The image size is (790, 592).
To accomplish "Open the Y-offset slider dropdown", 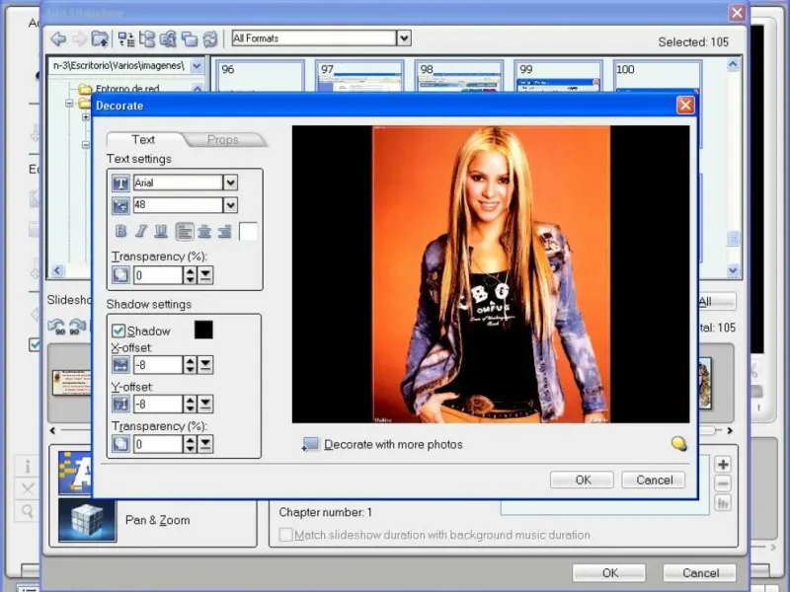I will (205, 404).
